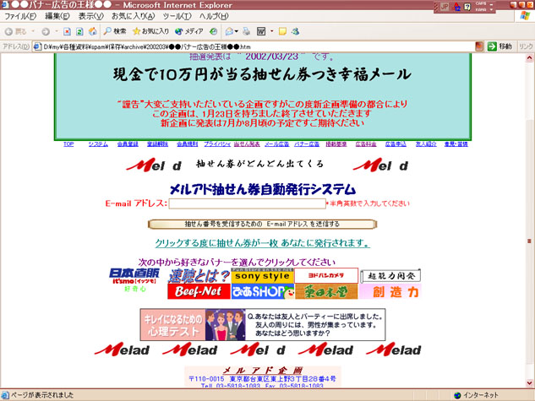The width and height of the screenshot is (535, 401).
Task: Click the E-mail address input field
Action: (248, 203)
